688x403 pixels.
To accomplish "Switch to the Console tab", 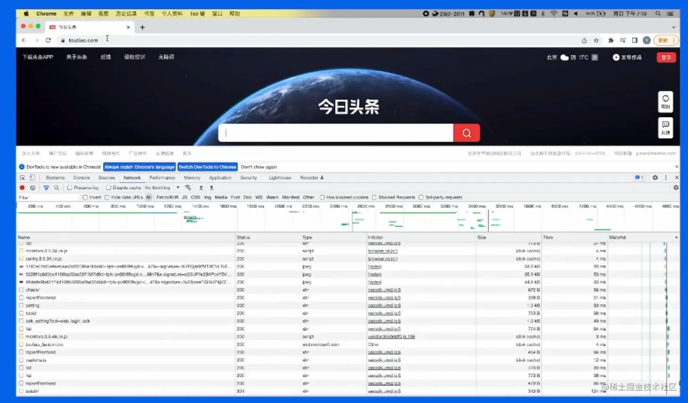I will point(82,178).
